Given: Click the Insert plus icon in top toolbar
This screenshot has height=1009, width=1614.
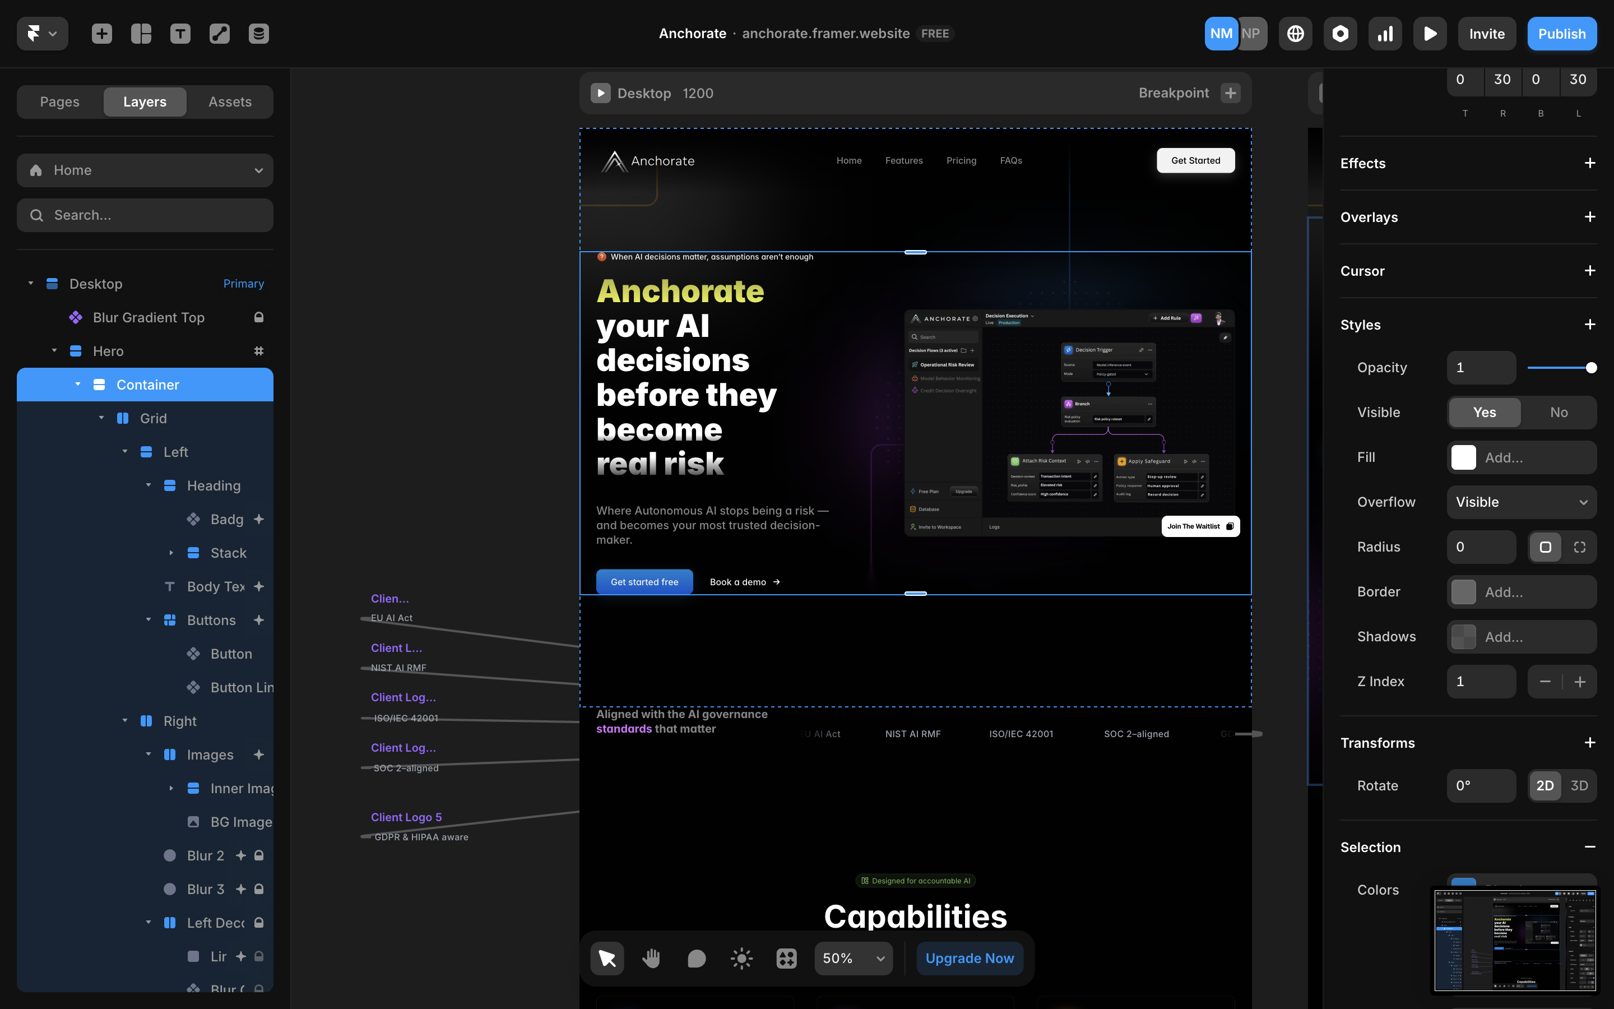Looking at the screenshot, I should point(101,34).
